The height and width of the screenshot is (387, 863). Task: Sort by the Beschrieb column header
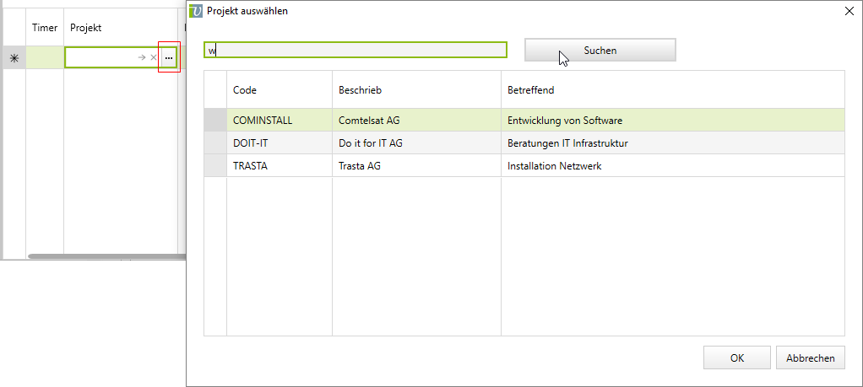pos(415,90)
